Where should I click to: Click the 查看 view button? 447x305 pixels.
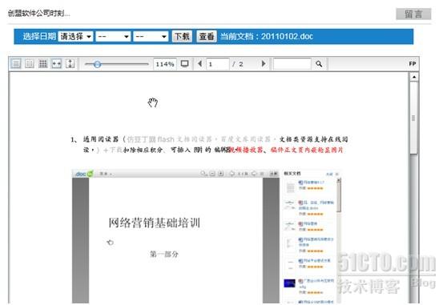(207, 37)
